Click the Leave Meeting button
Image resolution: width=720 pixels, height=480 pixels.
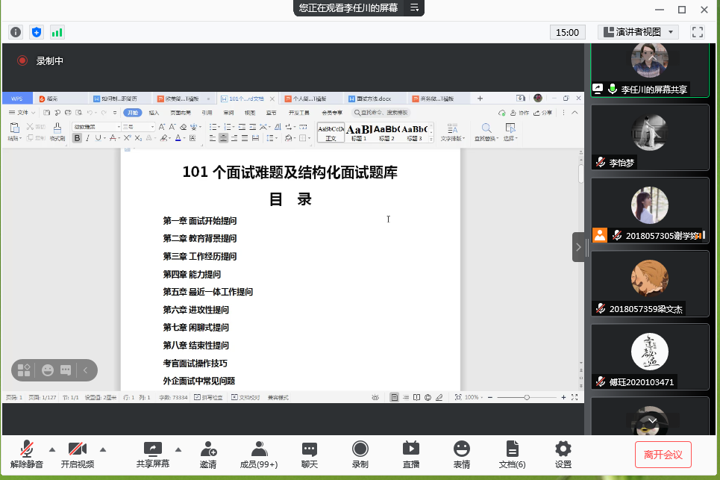click(663, 454)
